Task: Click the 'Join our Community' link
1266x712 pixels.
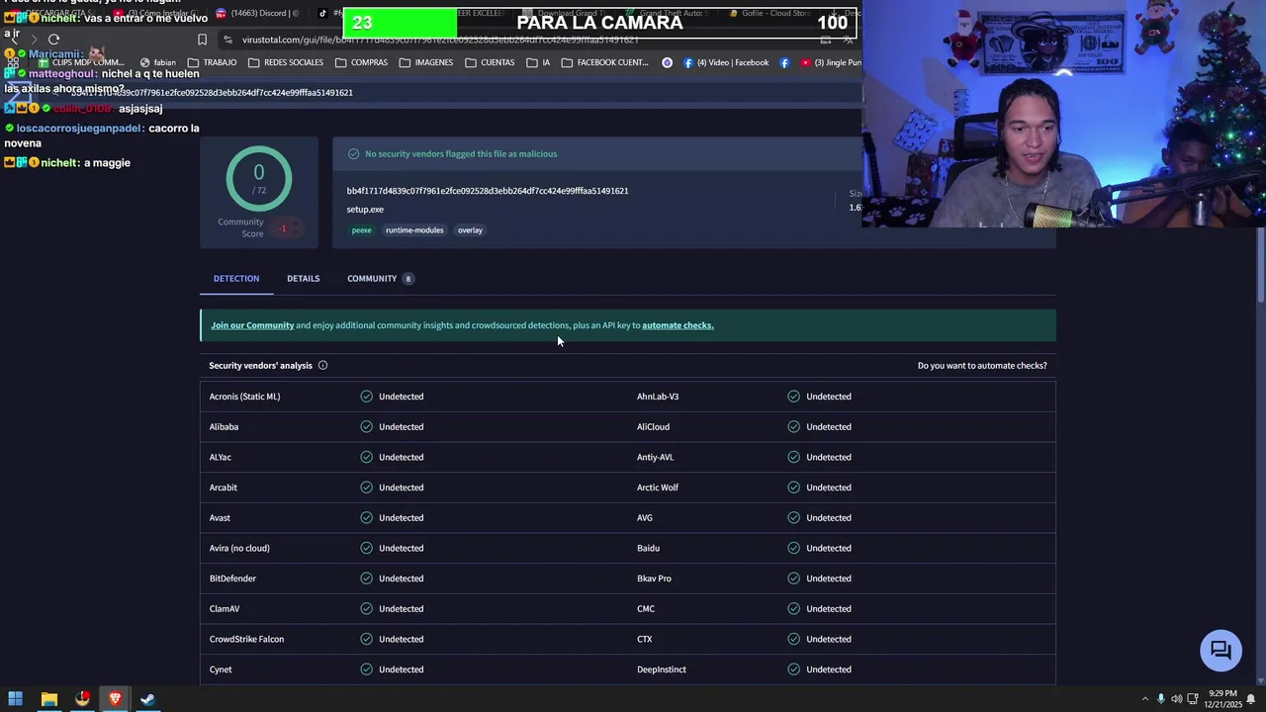Action: click(252, 325)
